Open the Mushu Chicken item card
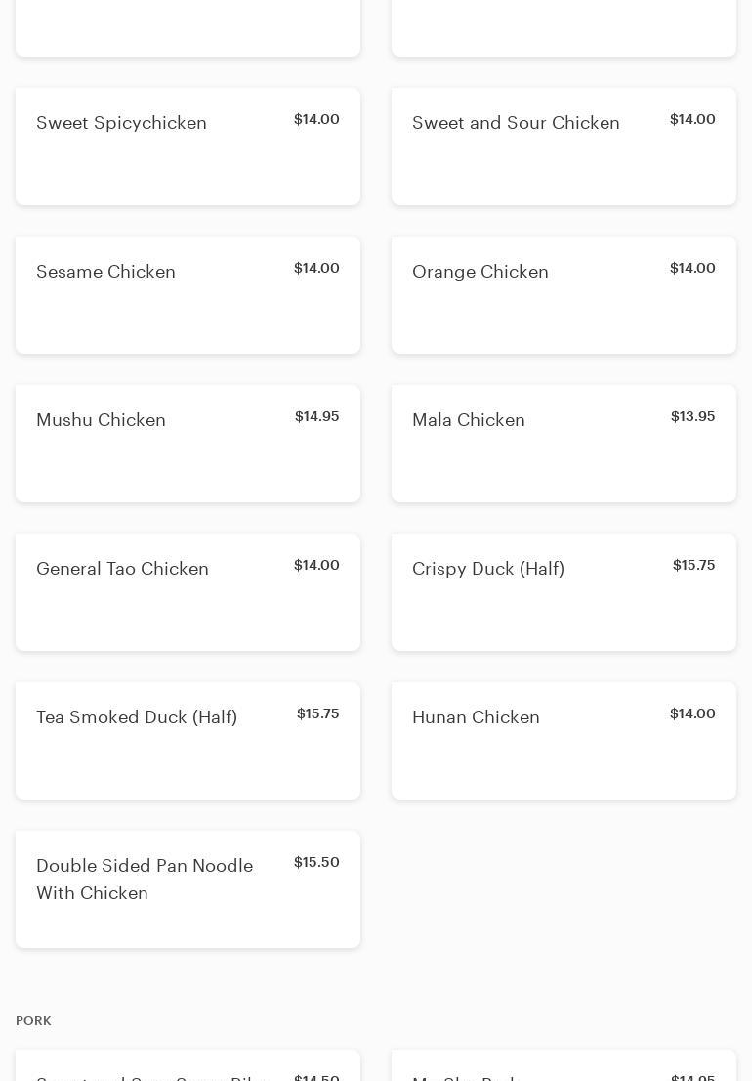Image resolution: width=752 pixels, height=1081 pixels. (x=188, y=444)
